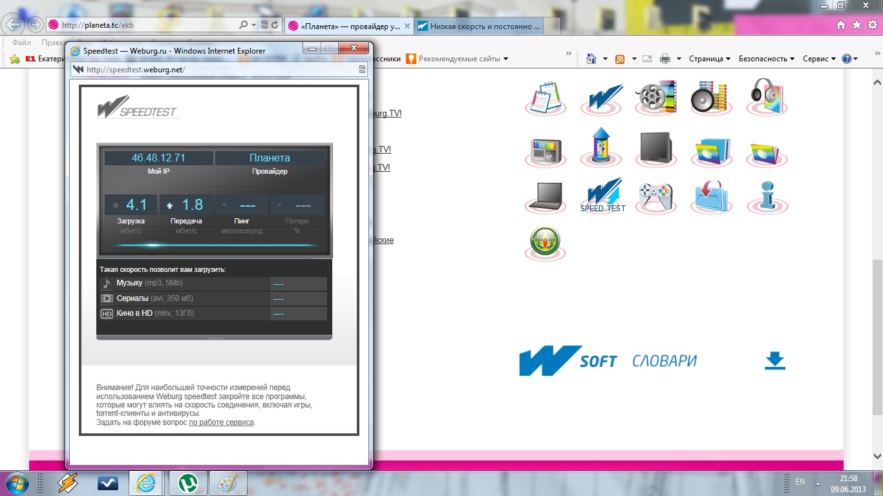Switch to the Низкая скорость и постоянно tab

pos(478,26)
